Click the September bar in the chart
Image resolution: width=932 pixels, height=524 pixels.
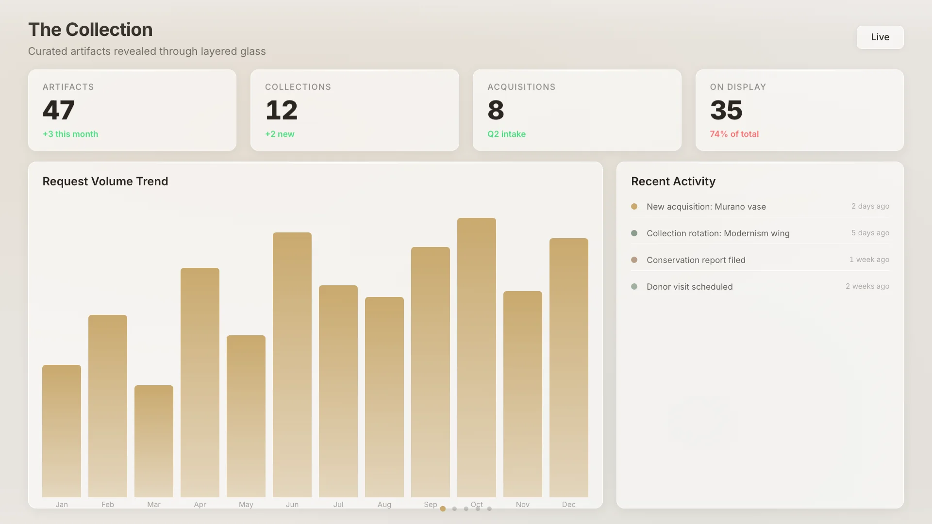pyautogui.click(x=431, y=372)
